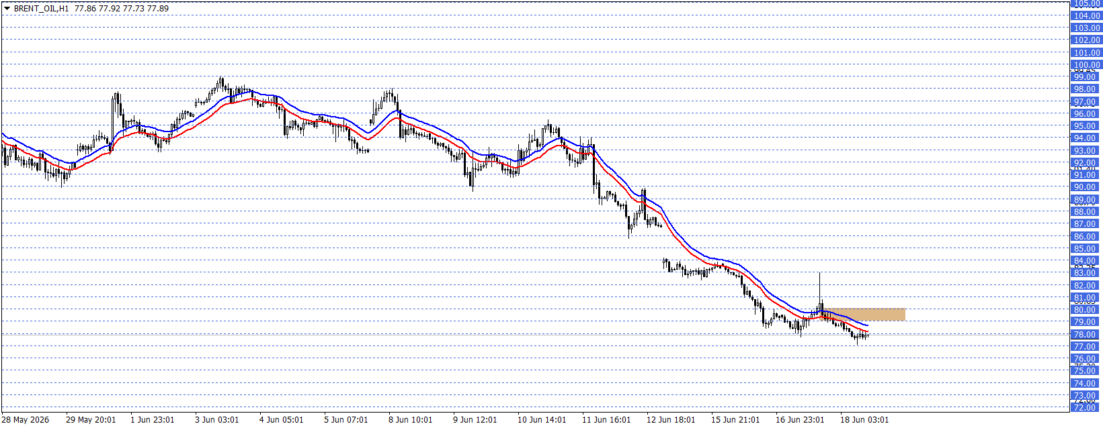Image resolution: width=1103 pixels, height=428 pixels.
Task: Click the 11 Jun 16:01 time label
Action: coord(606,420)
